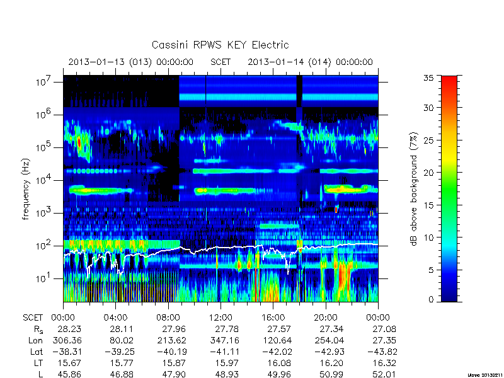Click L value '47.90'

coord(174,374)
